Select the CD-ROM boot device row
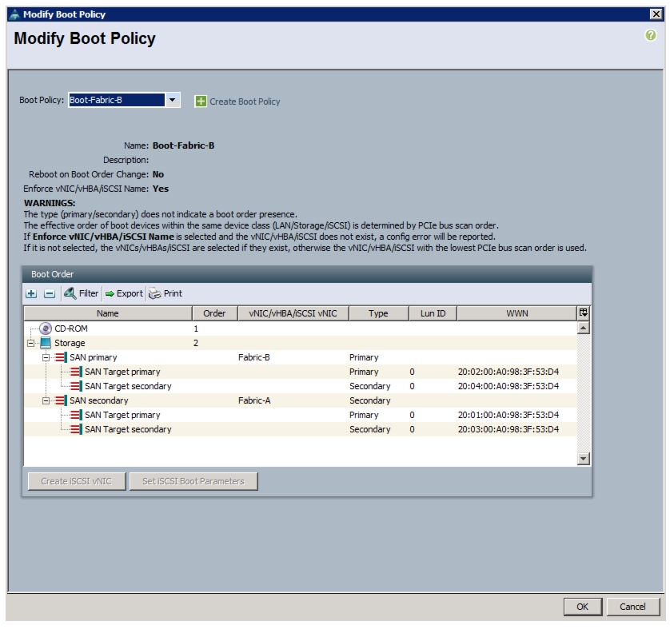670x641 pixels. [301, 328]
